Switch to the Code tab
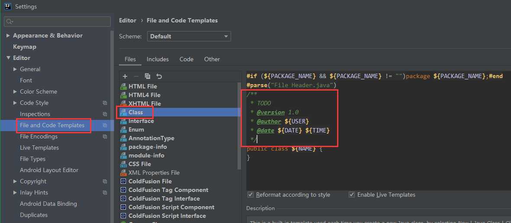This screenshot has width=511, height=223. pos(186,59)
